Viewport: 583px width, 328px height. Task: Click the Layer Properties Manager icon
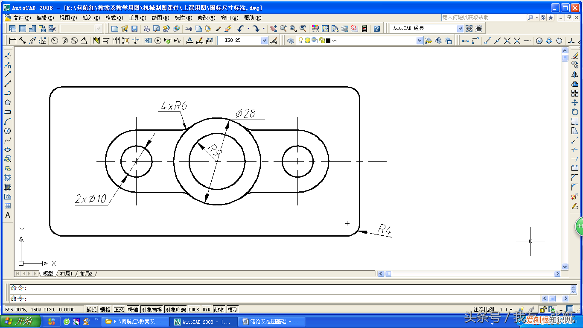coord(291,41)
